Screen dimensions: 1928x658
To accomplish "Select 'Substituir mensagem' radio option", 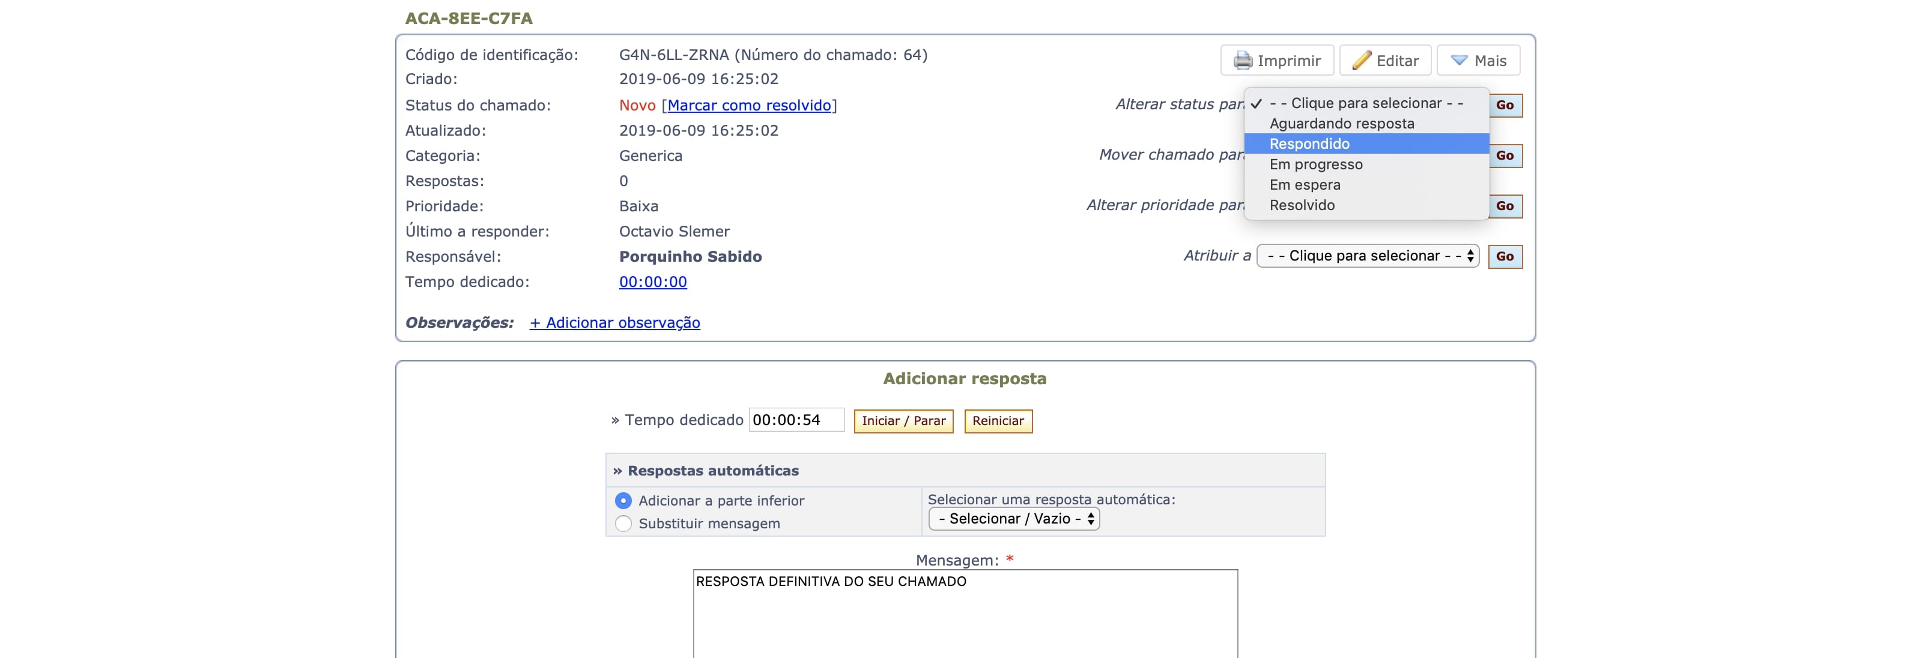I will click(623, 524).
